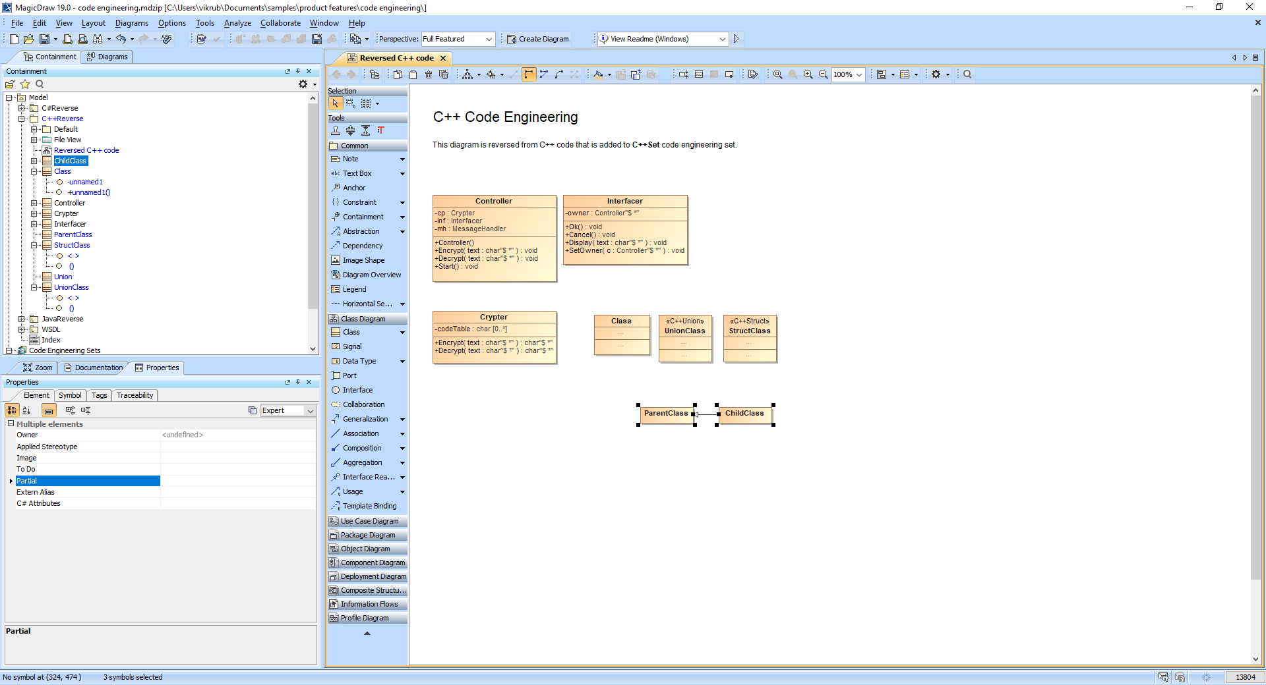Select the Zoom In magnifier icon
The height and width of the screenshot is (685, 1266).
(808, 75)
